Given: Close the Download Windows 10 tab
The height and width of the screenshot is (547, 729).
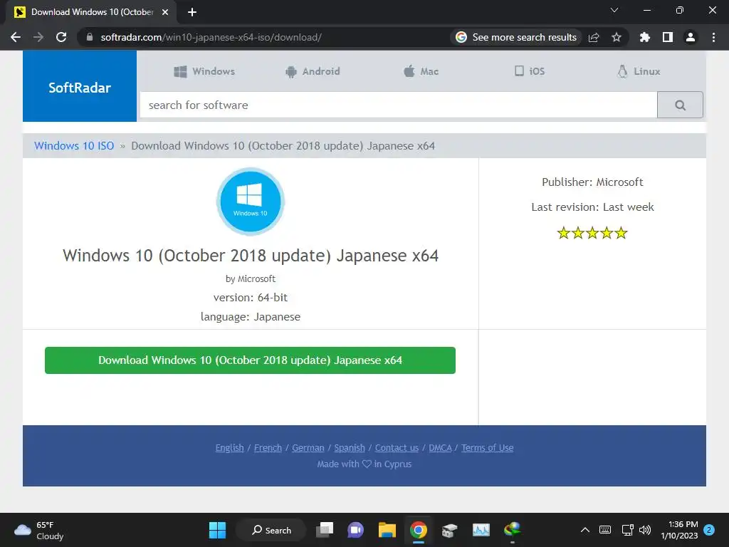Looking at the screenshot, I should point(165,12).
